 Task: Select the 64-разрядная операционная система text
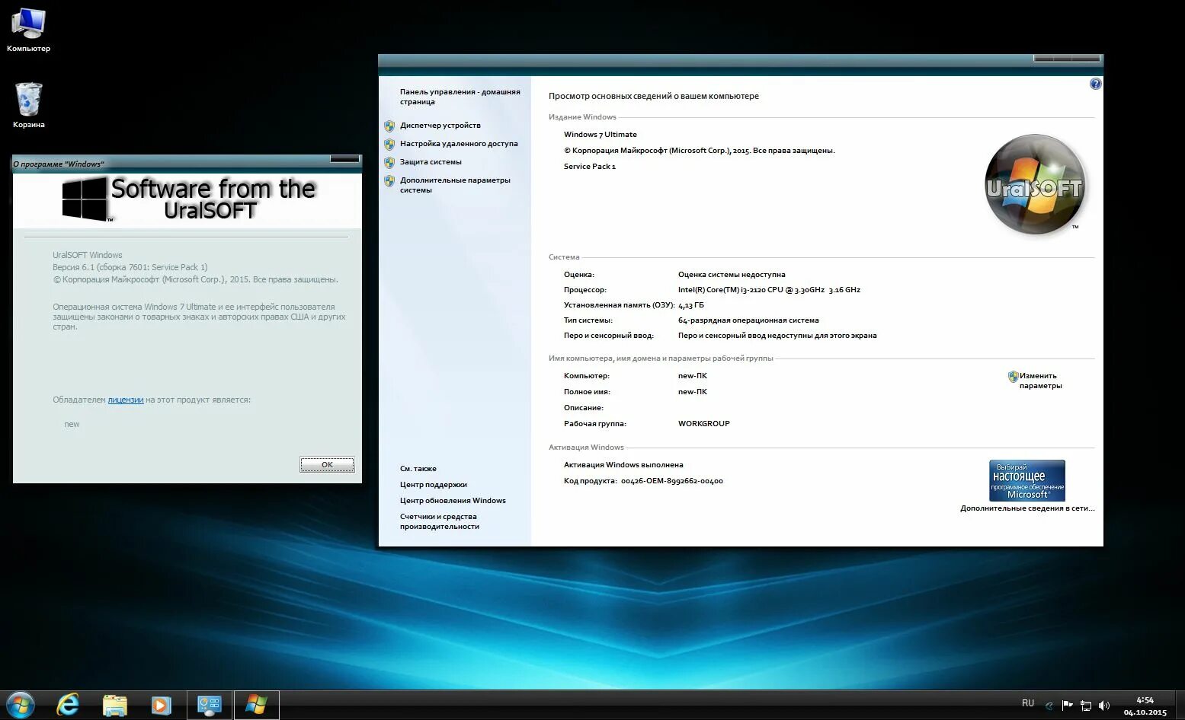coord(748,320)
